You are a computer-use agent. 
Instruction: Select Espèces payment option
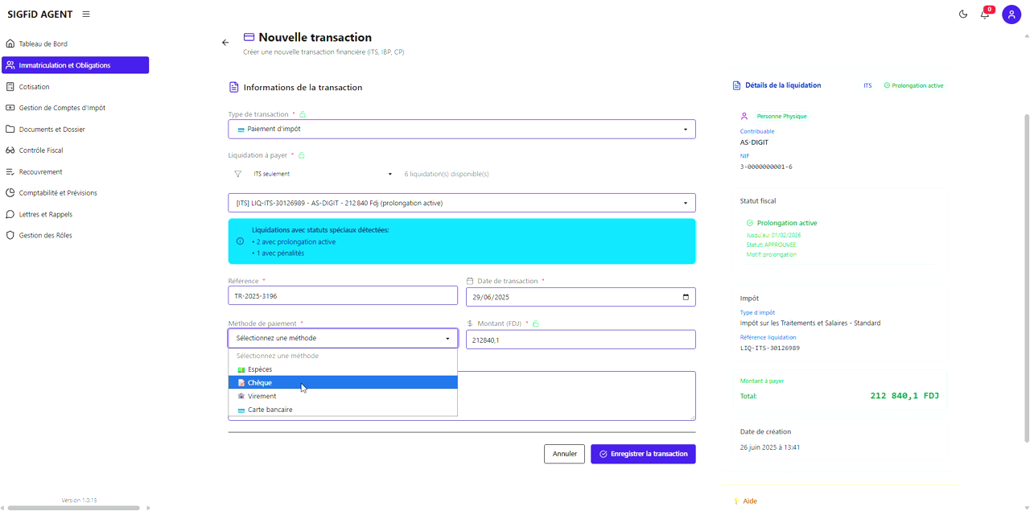(260, 369)
